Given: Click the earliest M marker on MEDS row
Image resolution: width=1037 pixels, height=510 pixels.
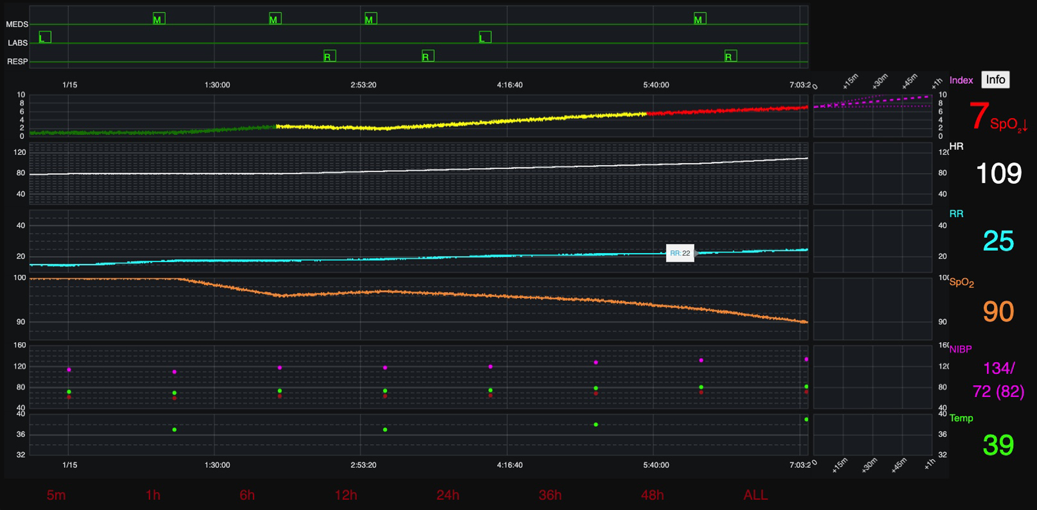Looking at the screenshot, I should coord(159,19).
